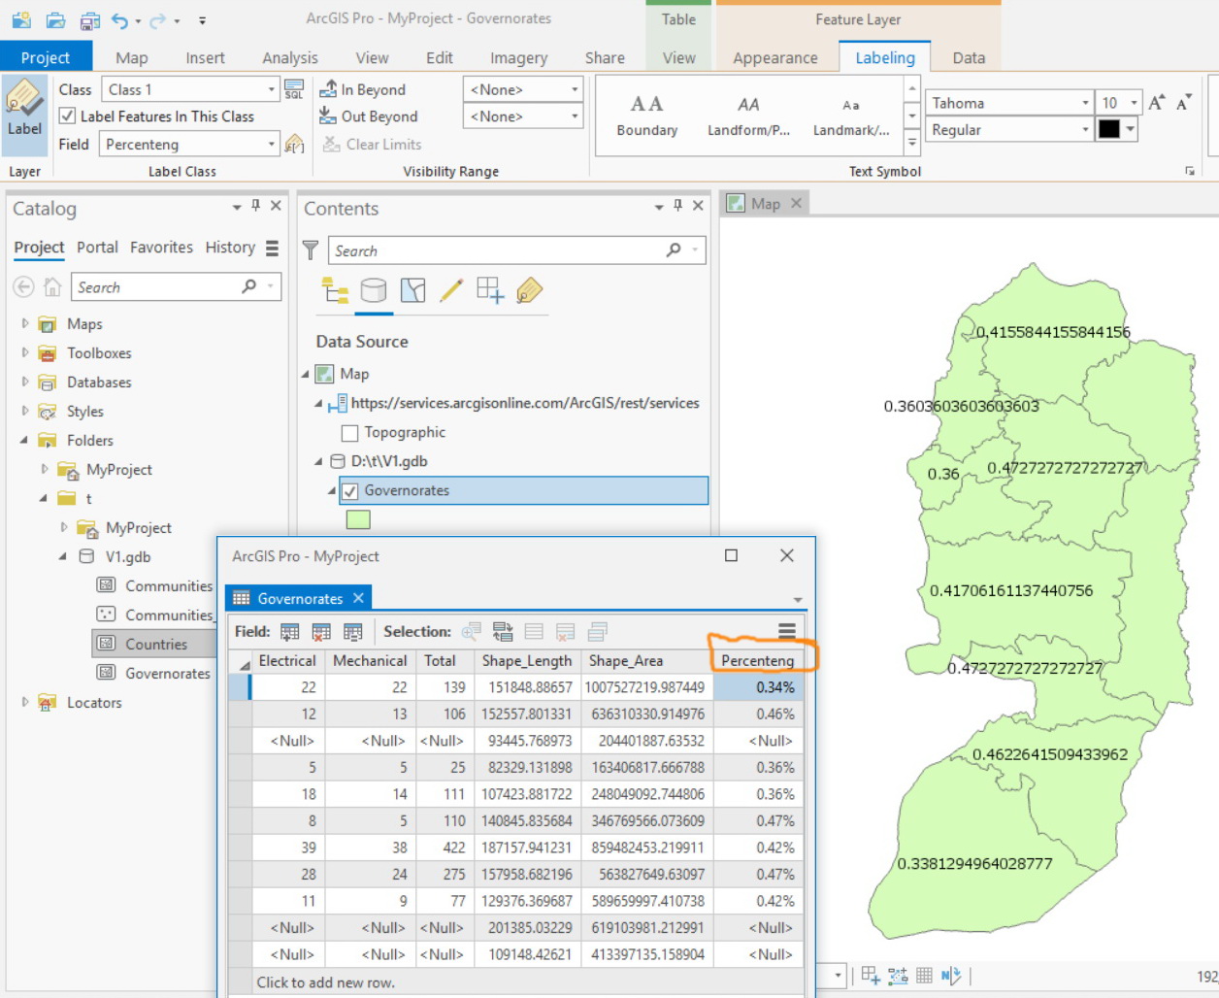Open the text symbol color picker

pyautogui.click(x=1116, y=129)
